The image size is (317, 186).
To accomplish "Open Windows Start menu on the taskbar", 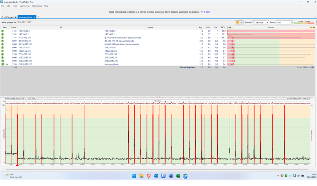I will [x=134, y=176].
